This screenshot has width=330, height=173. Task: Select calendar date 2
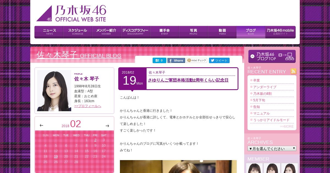[95, 140]
